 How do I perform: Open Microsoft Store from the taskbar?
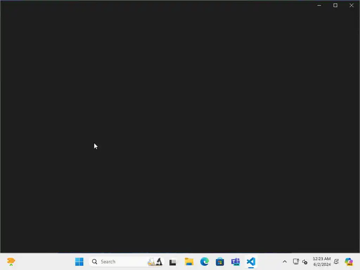coord(220,262)
